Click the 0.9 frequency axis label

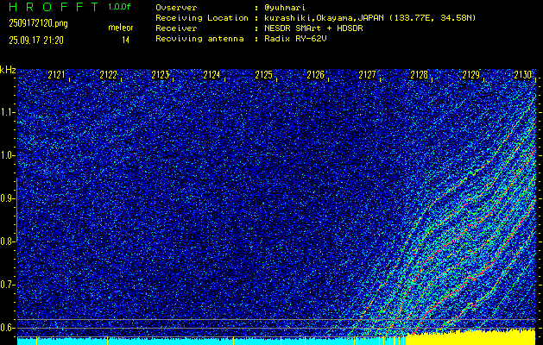pyautogui.click(x=7, y=198)
